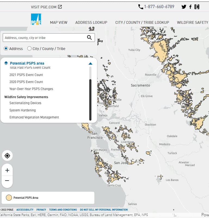Click the Vallejo label on the map
Screen dimensions: 209x219
103,115
